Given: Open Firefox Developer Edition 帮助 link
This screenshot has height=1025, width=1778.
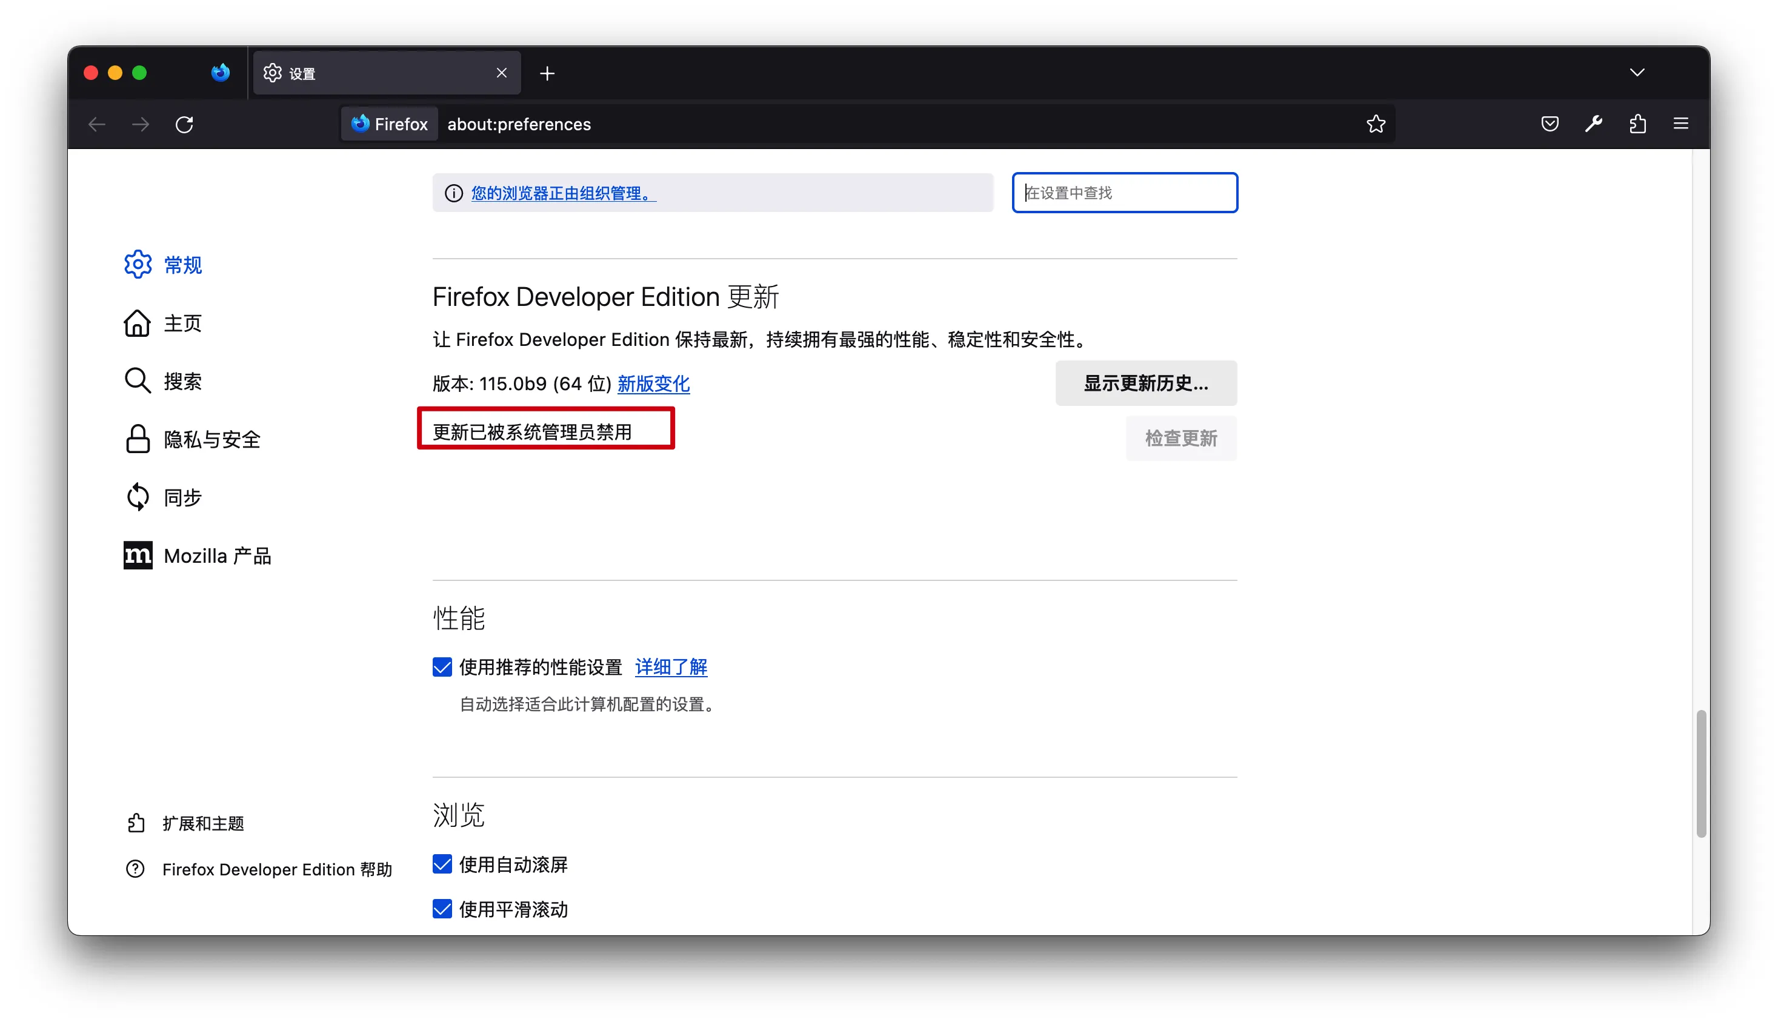Looking at the screenshot, I should (x=259, y=869).
